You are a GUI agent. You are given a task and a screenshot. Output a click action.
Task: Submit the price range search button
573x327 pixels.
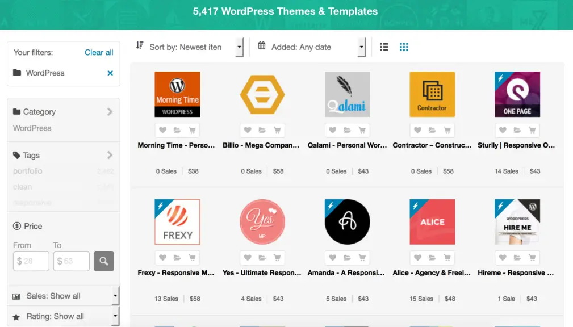click(x=104, y=261)
